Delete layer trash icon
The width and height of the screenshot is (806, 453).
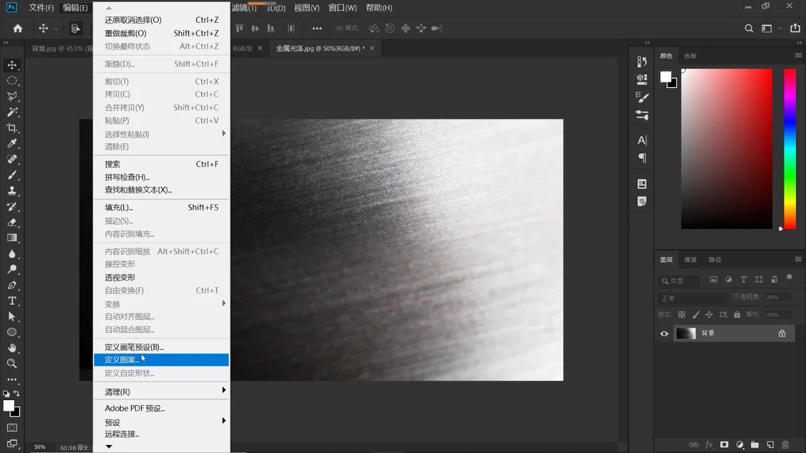click(x=785, y=444)
